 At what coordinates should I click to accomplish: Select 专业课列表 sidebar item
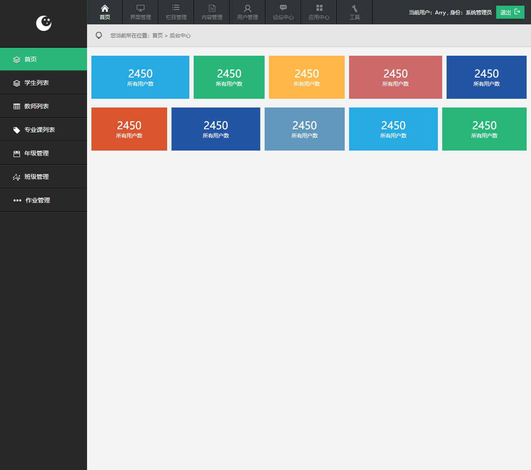coord(39,130)
